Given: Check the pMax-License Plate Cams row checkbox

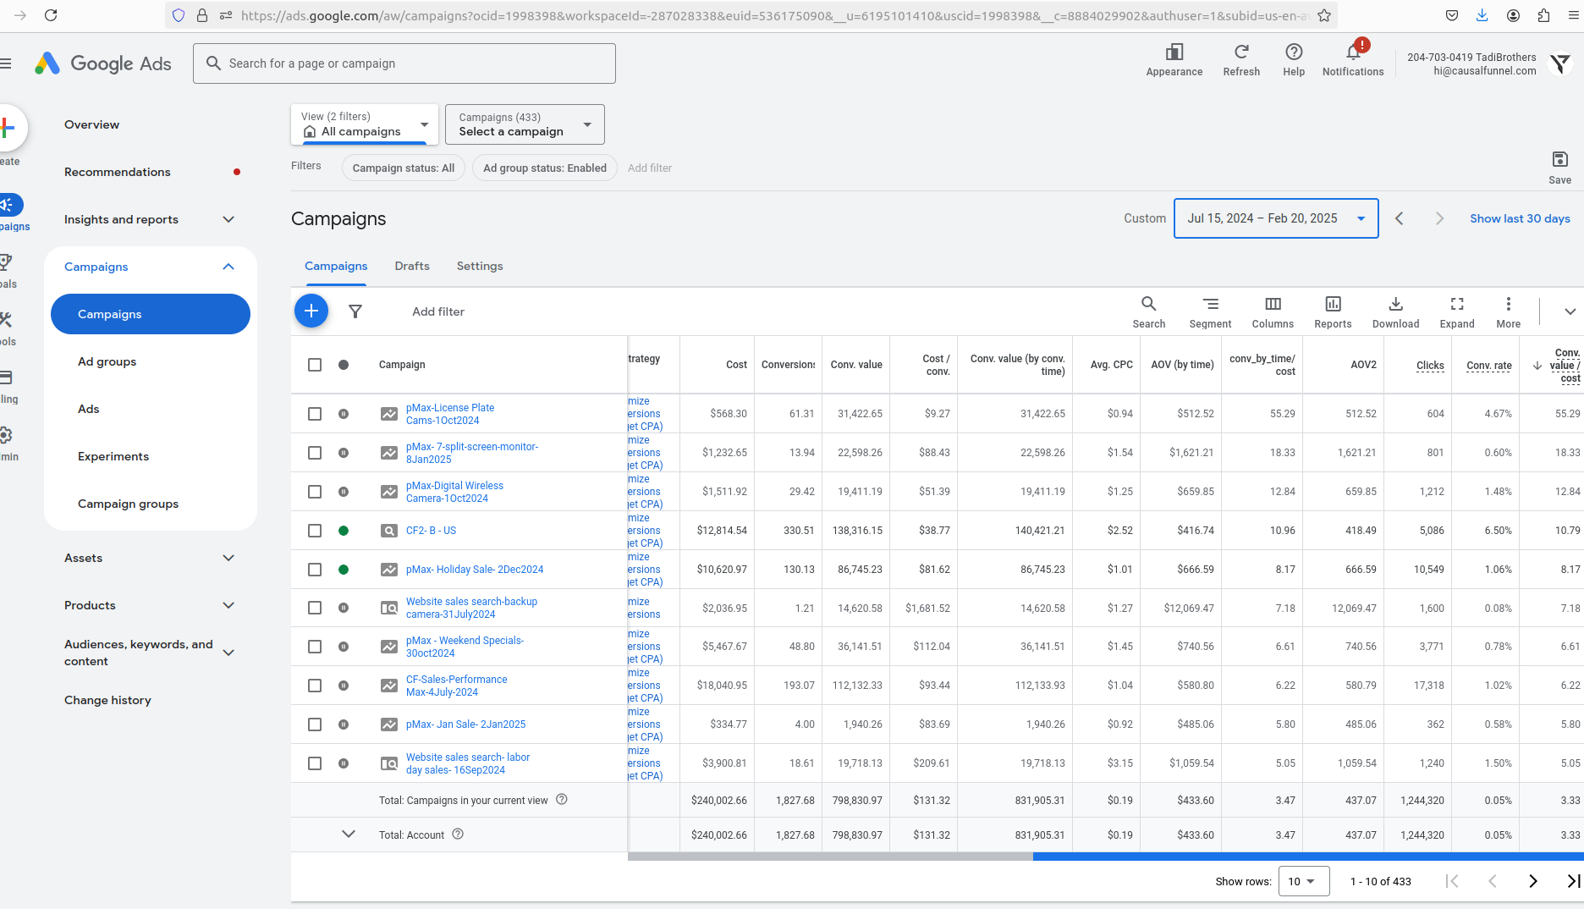Looking at the screenshot, I should coord(315,414).
